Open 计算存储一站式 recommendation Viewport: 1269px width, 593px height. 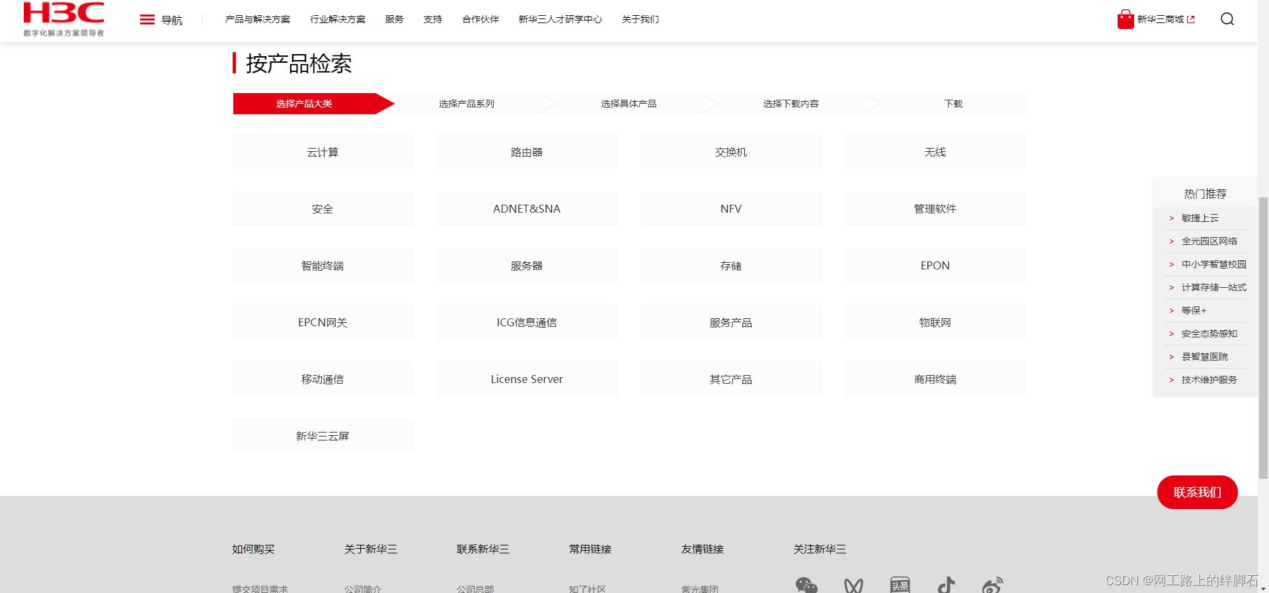click(1213, 287)
